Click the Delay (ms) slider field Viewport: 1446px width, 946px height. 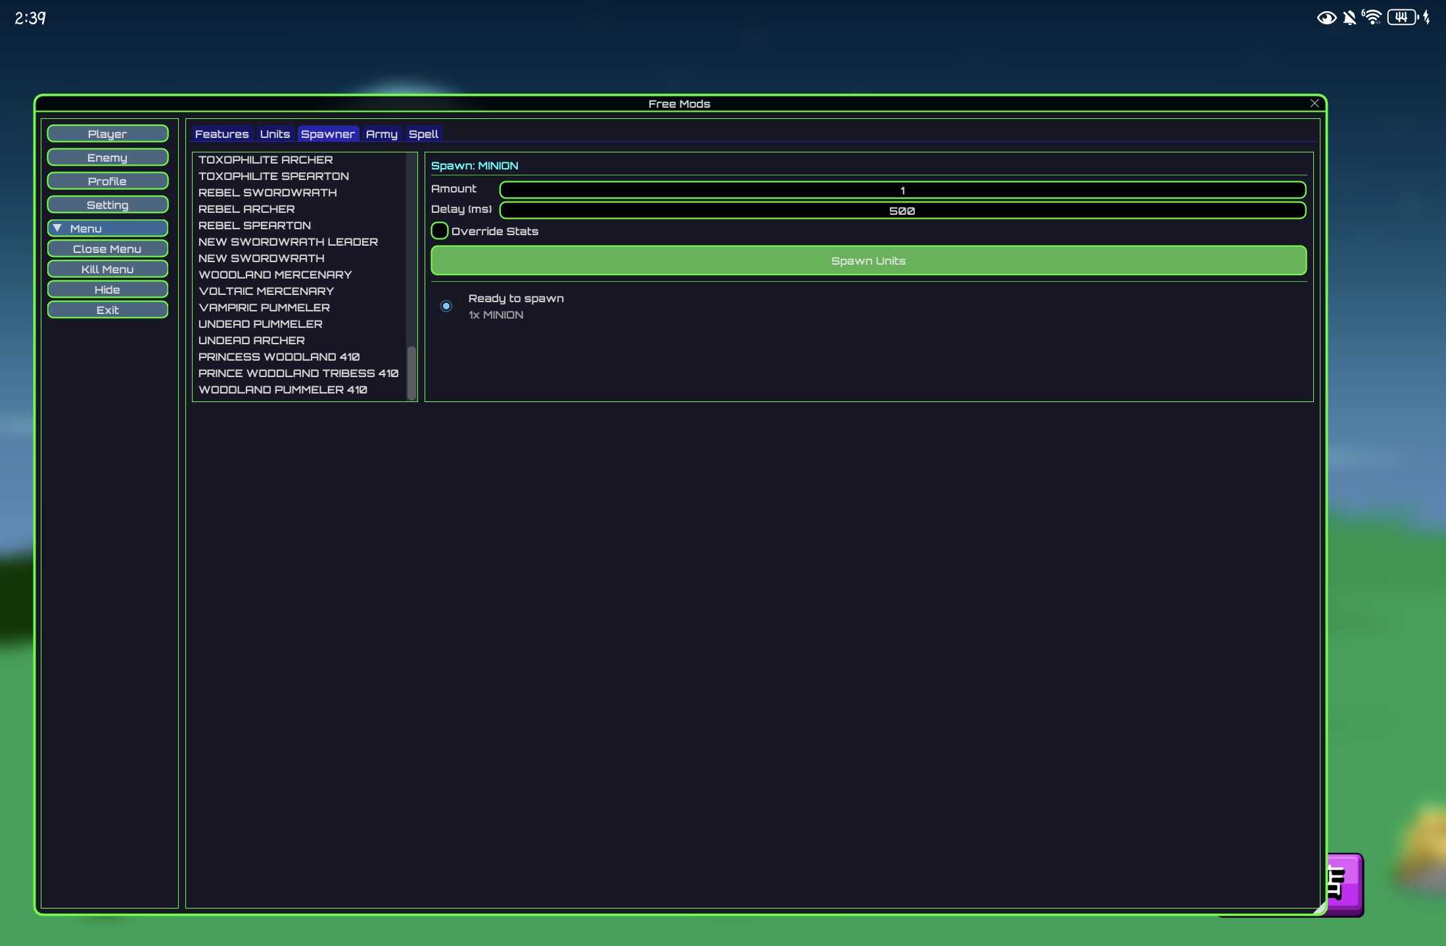click(x=902, y=210)
